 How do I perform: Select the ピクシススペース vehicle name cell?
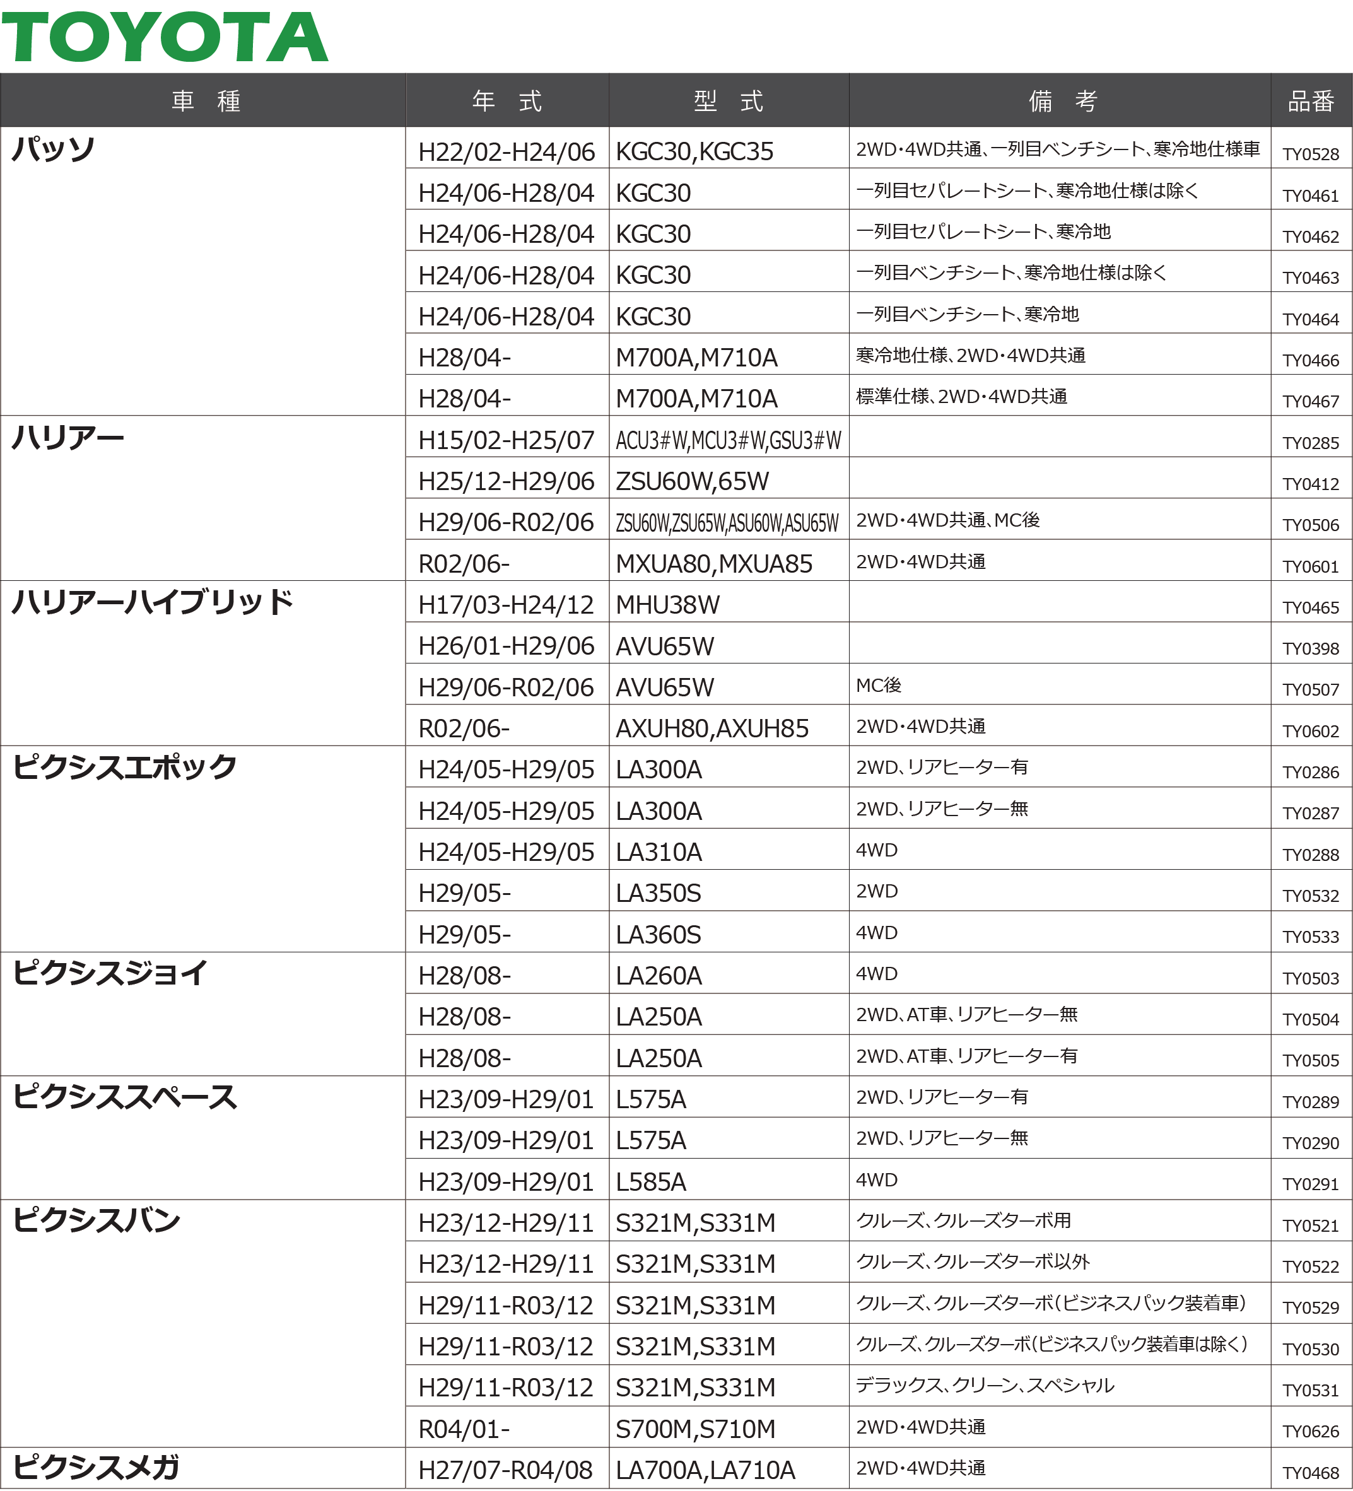click(124, 1096)
